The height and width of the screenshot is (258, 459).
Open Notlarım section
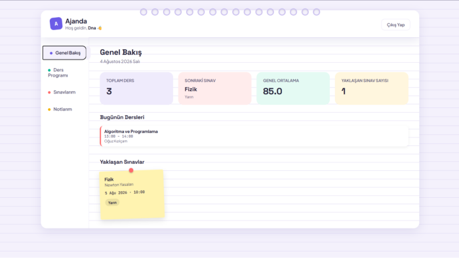point(60,109)
